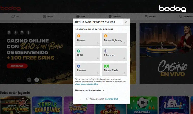193x114 pixels.
Task: Click the blue Litecoin icon
Action: point(79,66)
